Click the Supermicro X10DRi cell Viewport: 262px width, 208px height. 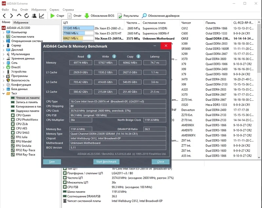pos(155,28)
